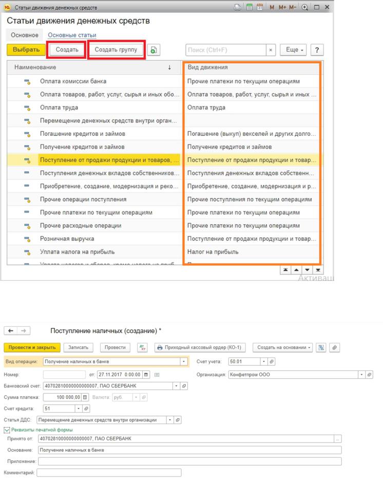Switch to the Основные статьи tab
This screenshot has height=496, width=383.
click(72, 35)
